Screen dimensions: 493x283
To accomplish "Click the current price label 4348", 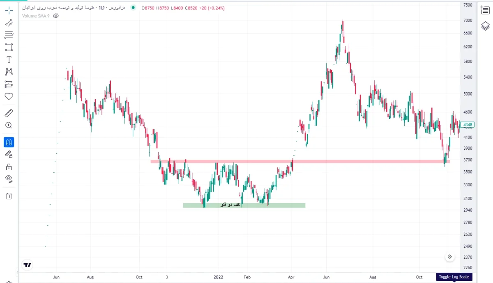I will pos(468,125).
